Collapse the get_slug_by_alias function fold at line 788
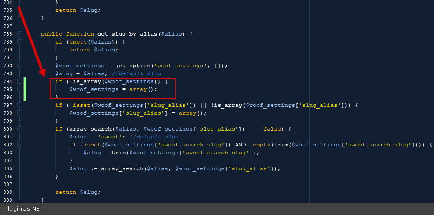Image resolution: width=434 pixels, height=215 pixels. coord(19,34)
